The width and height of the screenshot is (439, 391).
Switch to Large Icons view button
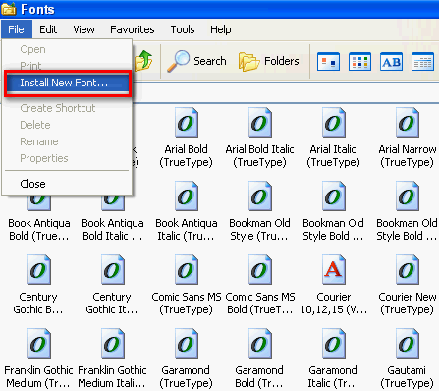[328, 62]
